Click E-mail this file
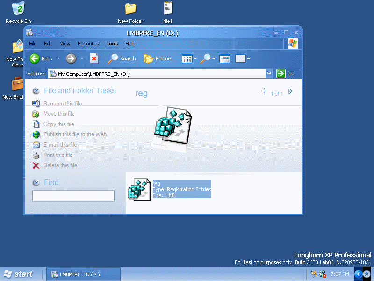The image size is (374, 281). point(60,145)
